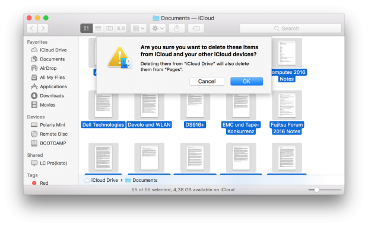Go forward with the right arrow button
This screenshot has height=228, width=368.
coord(43,28)
